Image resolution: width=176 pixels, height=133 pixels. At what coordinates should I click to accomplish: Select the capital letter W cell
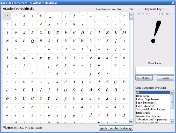click(82, 41)
